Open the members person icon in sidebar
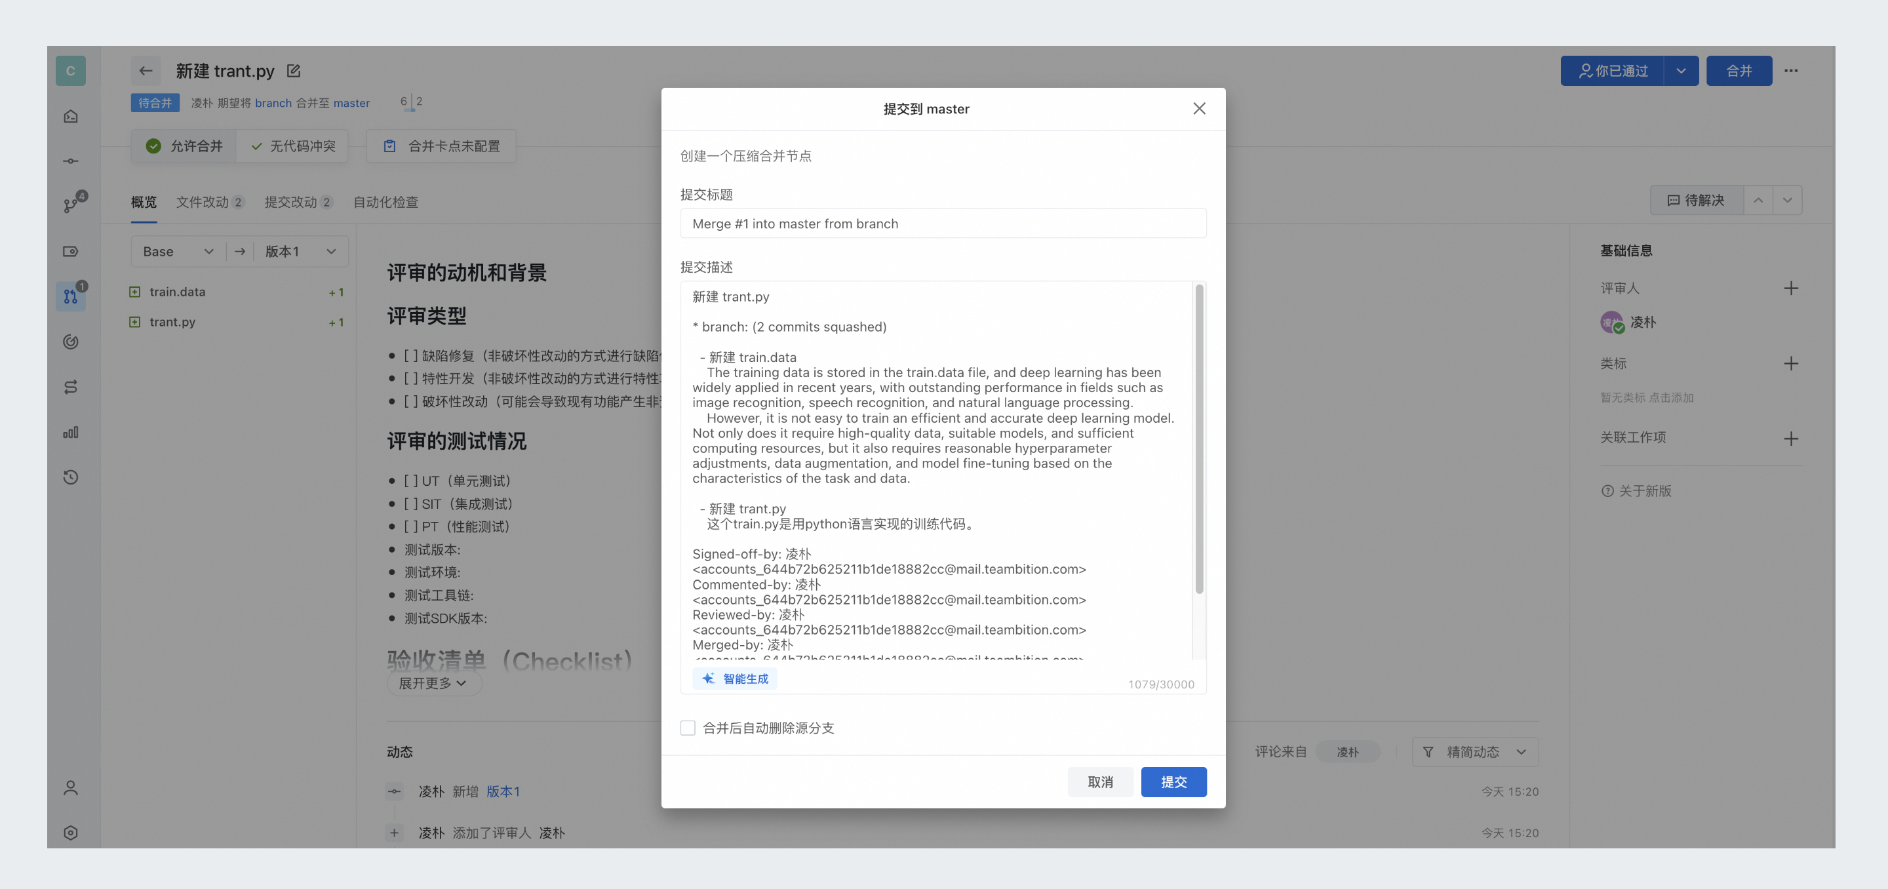The height and width of the screenshot is (889, 1888). pyautogui.click(x=70, y=788)
